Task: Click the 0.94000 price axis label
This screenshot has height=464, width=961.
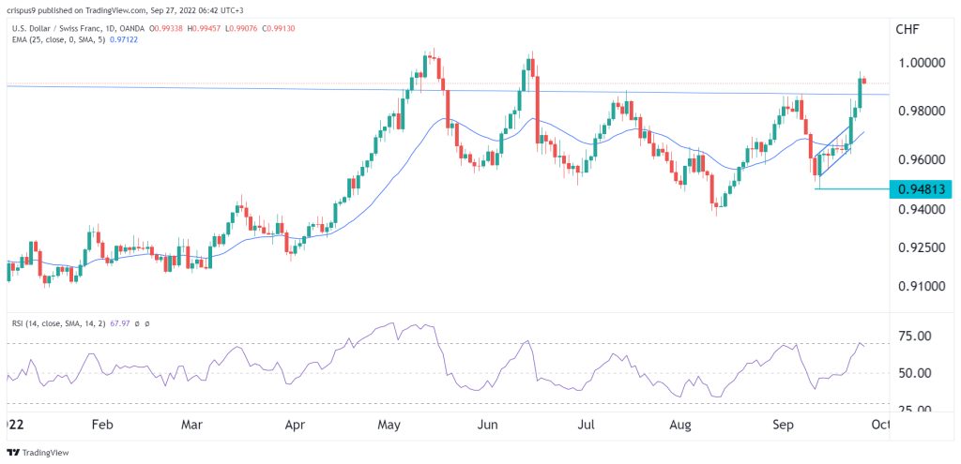Action: tap(923, 210)
